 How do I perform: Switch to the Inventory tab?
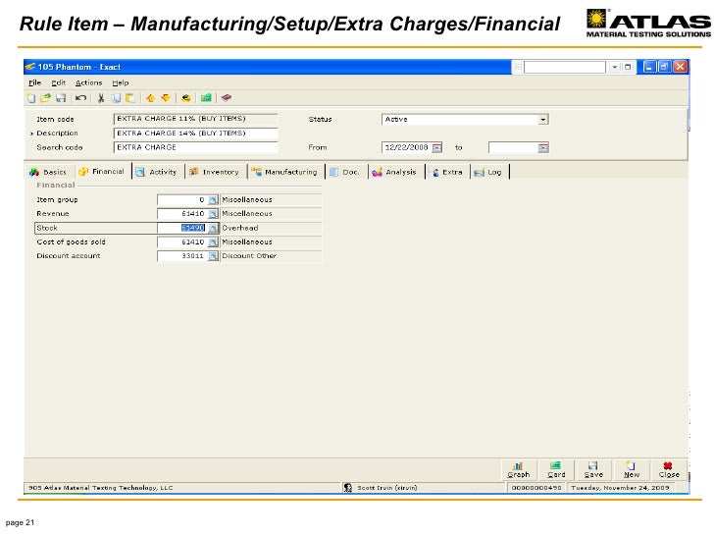(214, 172)
